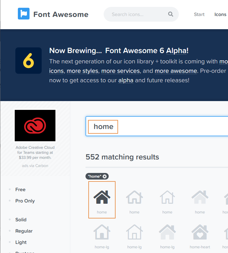Open the Font Awesome title link
Viewport: 228px width, 253px height.
61,14
